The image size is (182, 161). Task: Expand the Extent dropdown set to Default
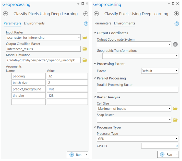coord(176,71)
